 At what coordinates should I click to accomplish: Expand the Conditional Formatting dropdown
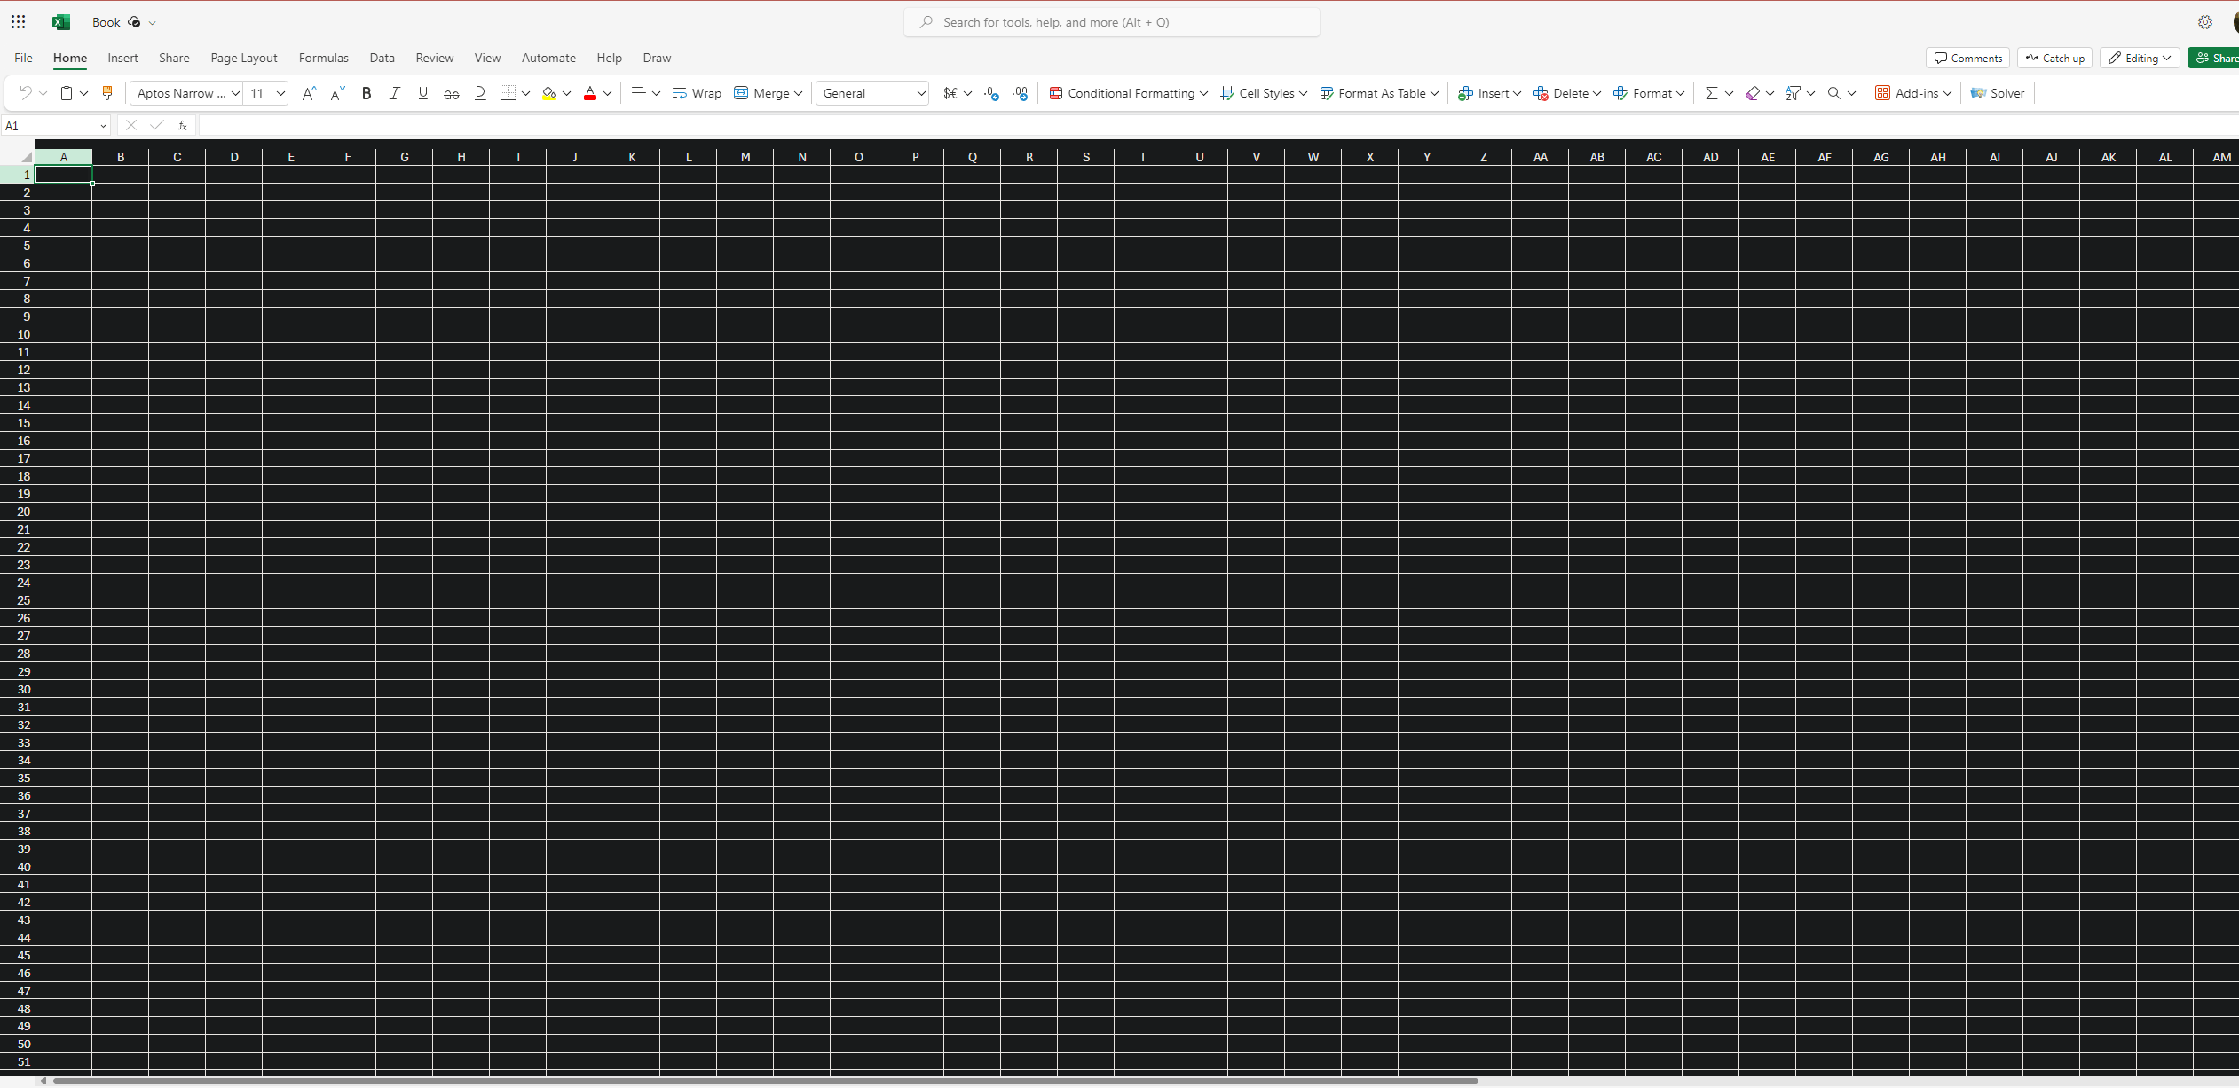coord(1128,93)
